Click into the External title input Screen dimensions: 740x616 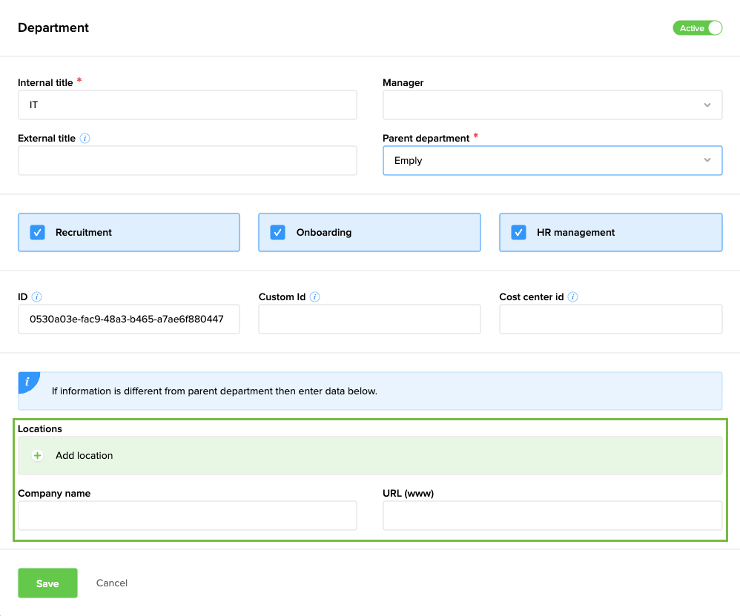pos(187,161)
